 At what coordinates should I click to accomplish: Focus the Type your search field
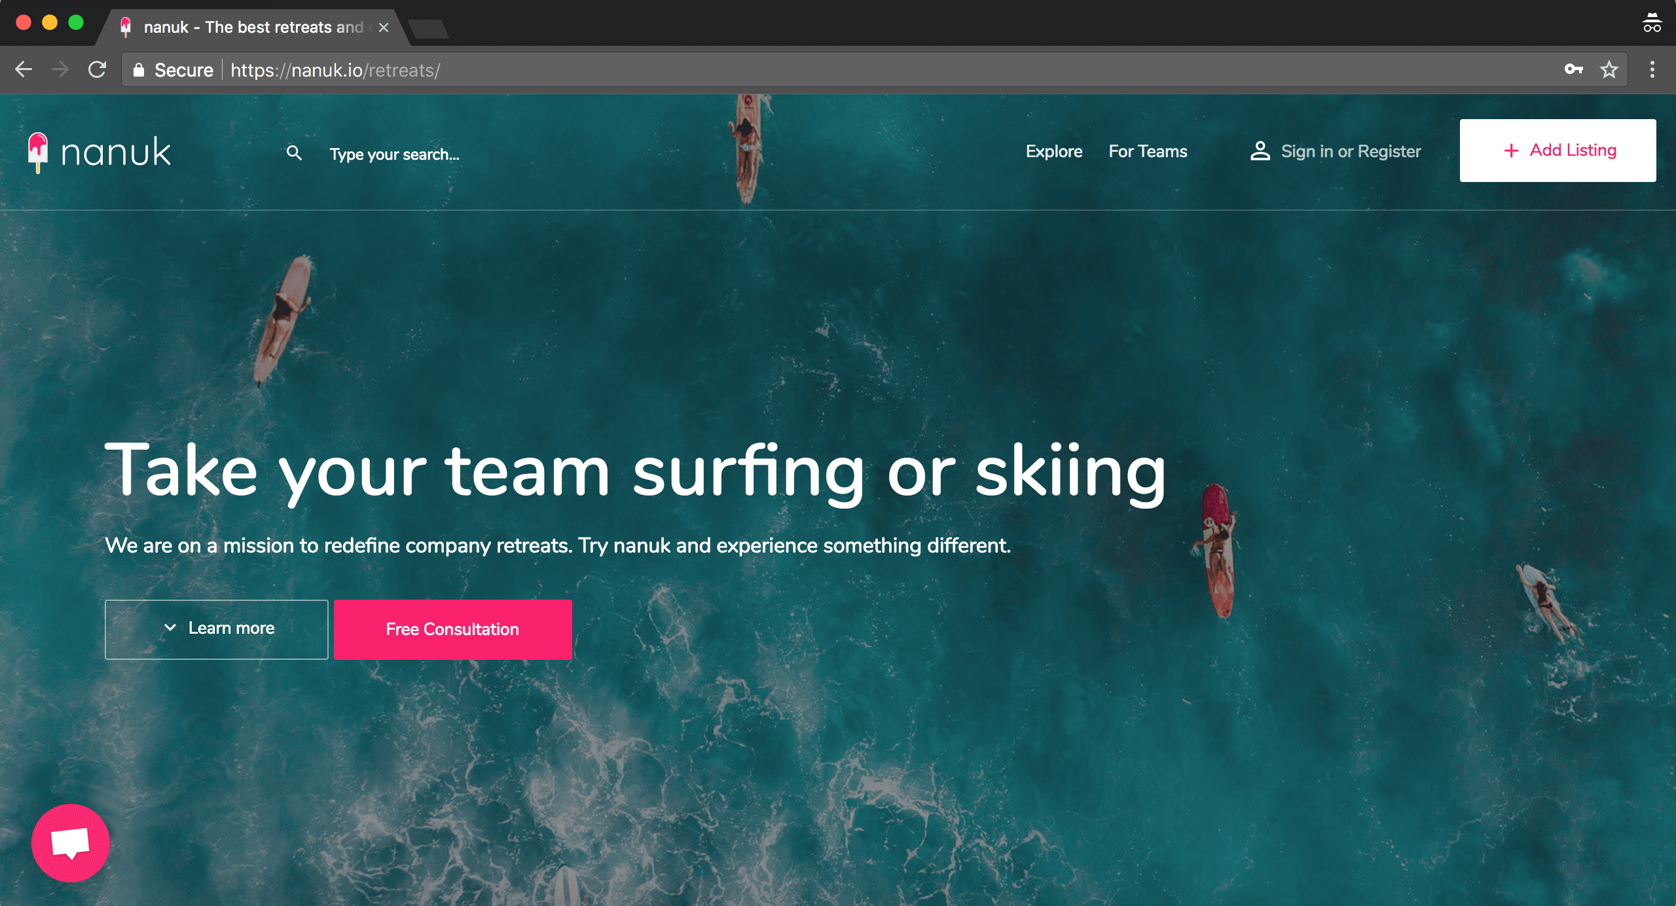[394, 154]
